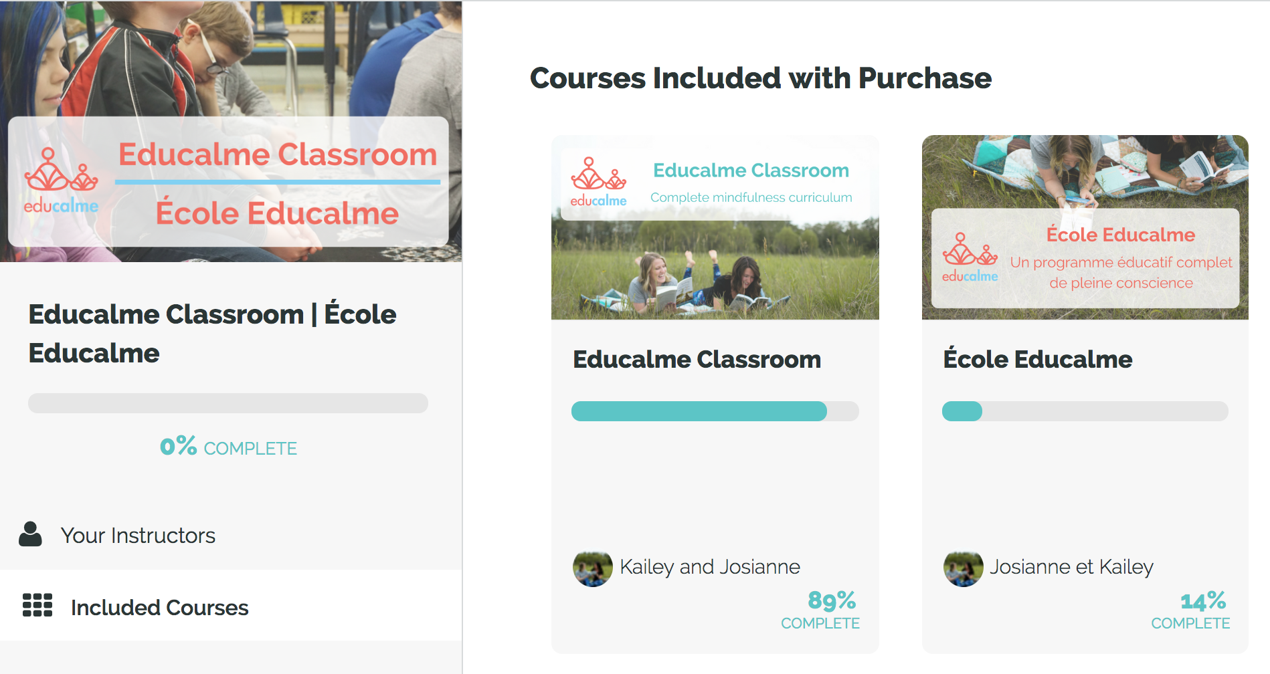Click the grid icon beside Included Courses
Image resolution: width=1270 pixels, height=674 pixels.
37,604
